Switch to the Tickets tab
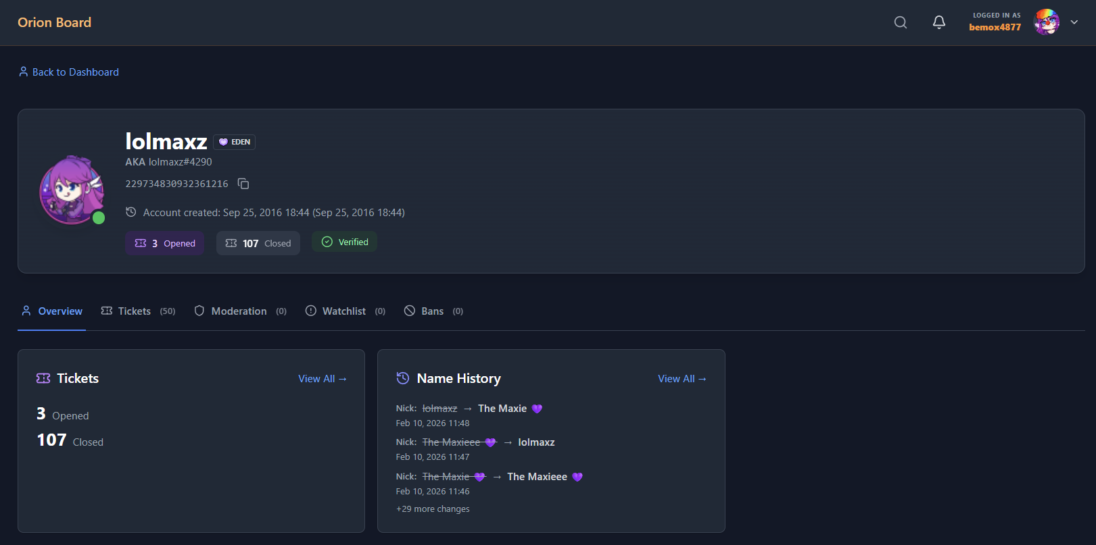This screenshot has height=545, width=1096. (x=138, y=311)
